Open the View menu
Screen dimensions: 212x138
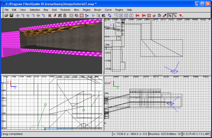(23, 10)
